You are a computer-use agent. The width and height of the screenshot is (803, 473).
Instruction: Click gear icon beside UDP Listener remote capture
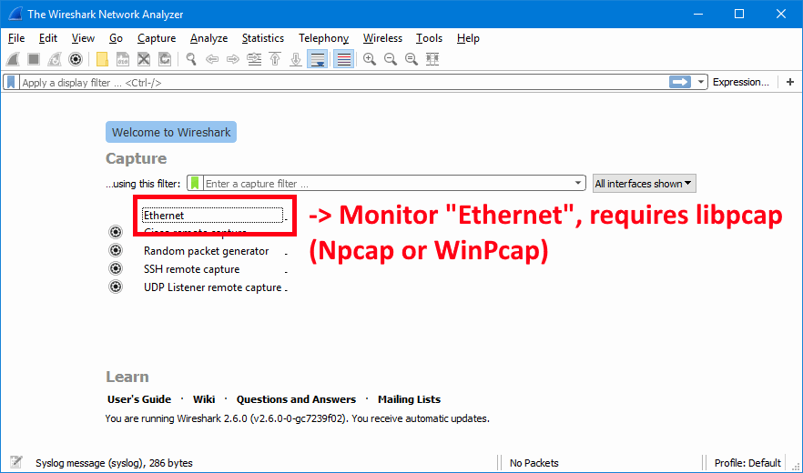tap(116, 287)
